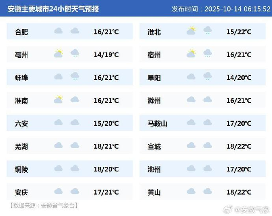Click Huaibei's sunny-cloudy weather icon
The image size is (272, 216).
pos(191,31)
